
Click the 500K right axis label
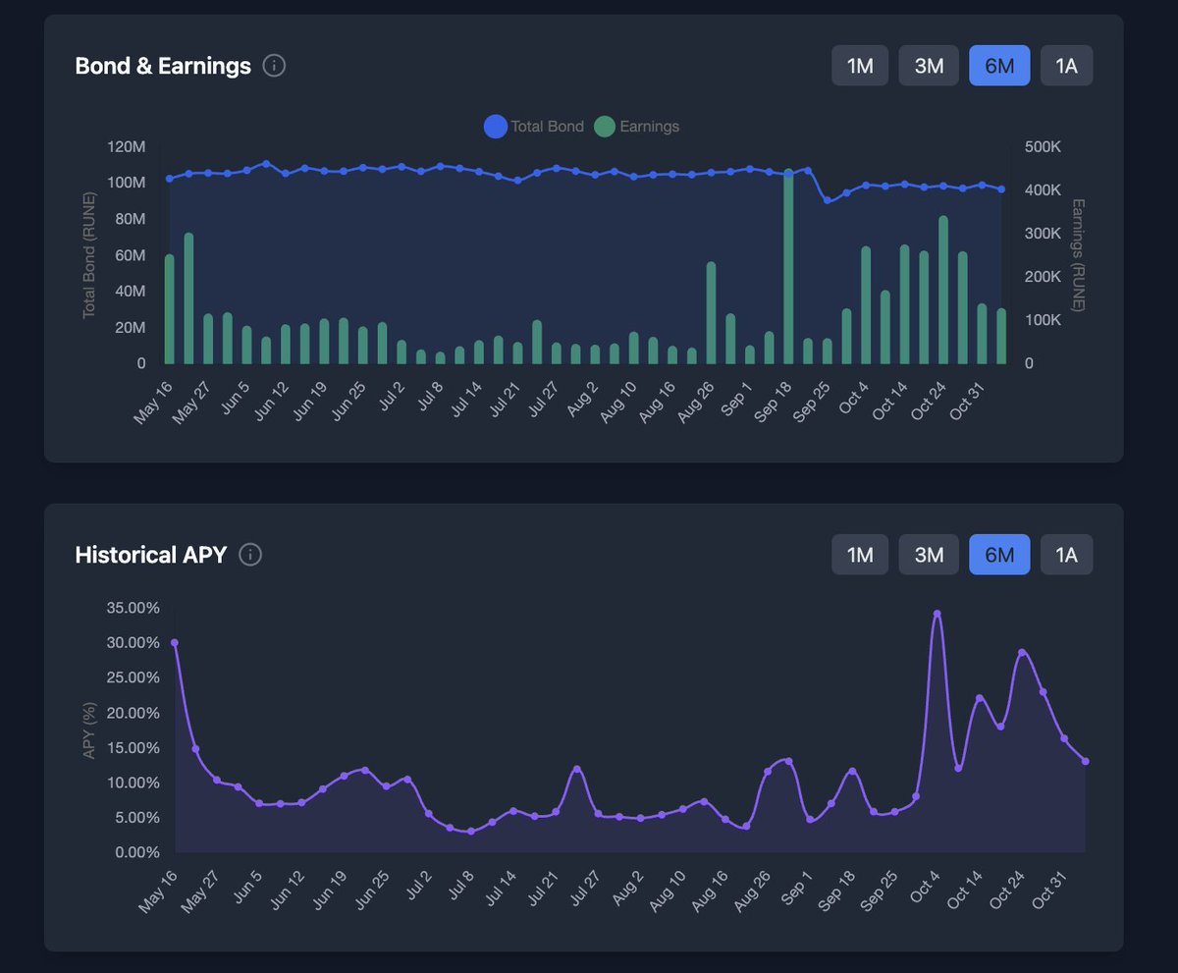(x=1043, y=146)
